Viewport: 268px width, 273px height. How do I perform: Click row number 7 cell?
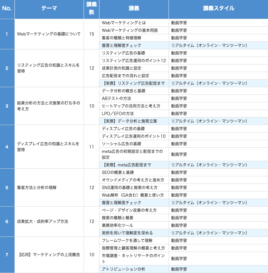[x=7, y=255]
